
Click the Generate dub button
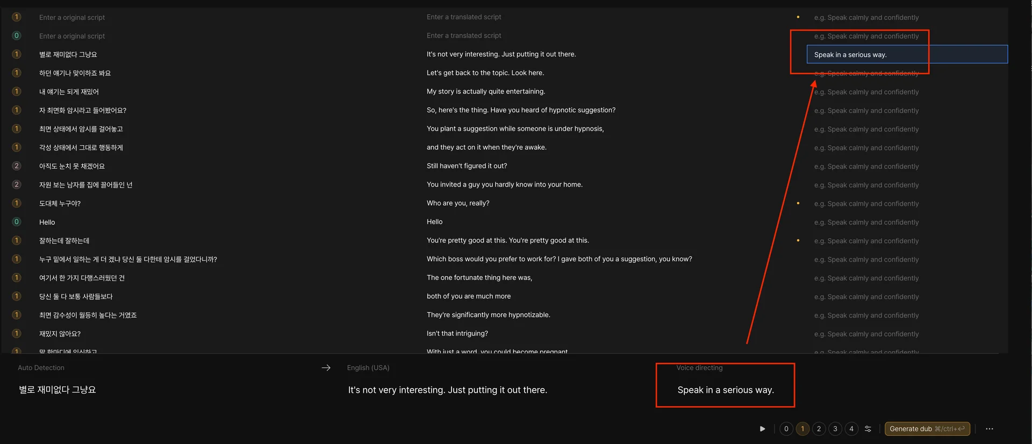click(x=927, y=429)
